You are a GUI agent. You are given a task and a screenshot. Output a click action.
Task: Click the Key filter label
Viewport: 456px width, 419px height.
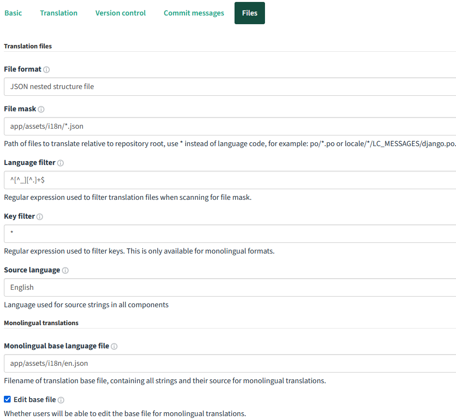tap(19, 216)
